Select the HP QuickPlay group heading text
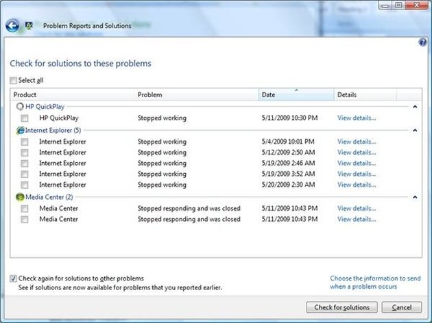Image resolution: width=432 pixels, height=323 pixels. coord(45,107)
